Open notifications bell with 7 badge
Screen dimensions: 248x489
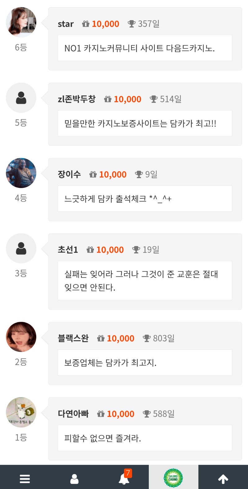pos(124,479)
